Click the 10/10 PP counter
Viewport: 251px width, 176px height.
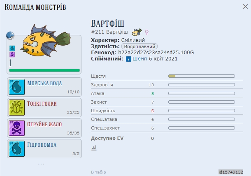[x=73, y=92]
